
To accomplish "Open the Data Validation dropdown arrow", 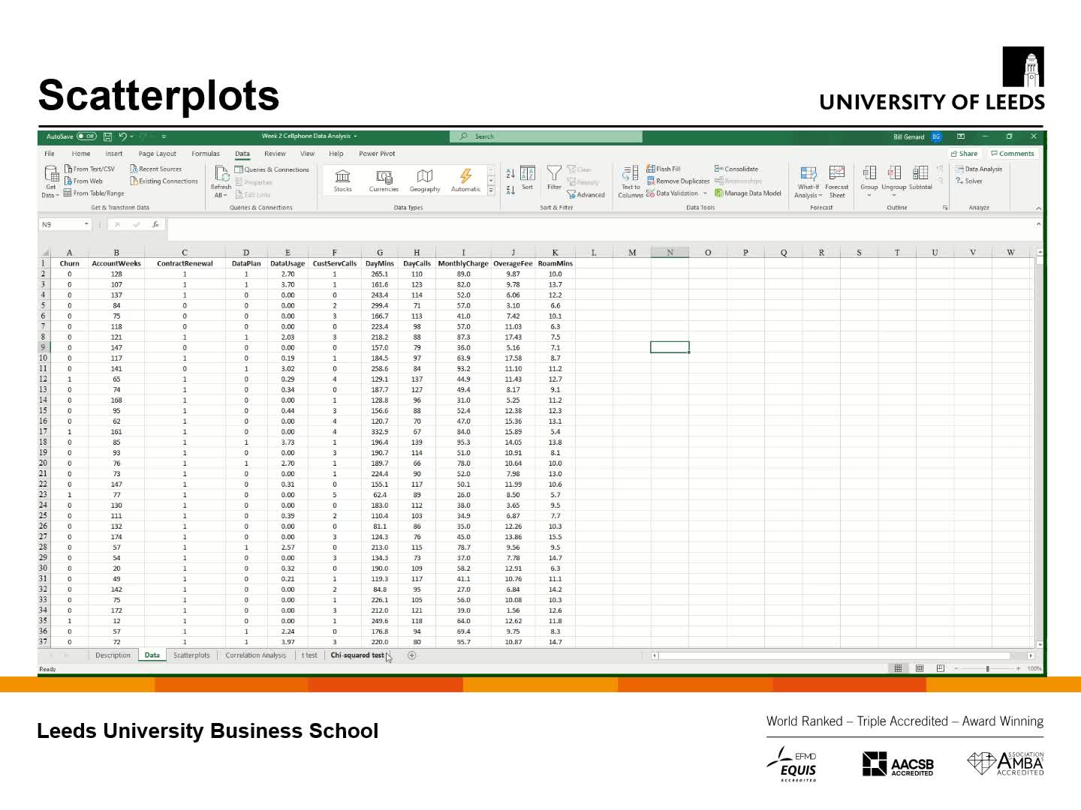I will [x=705, y=193].
